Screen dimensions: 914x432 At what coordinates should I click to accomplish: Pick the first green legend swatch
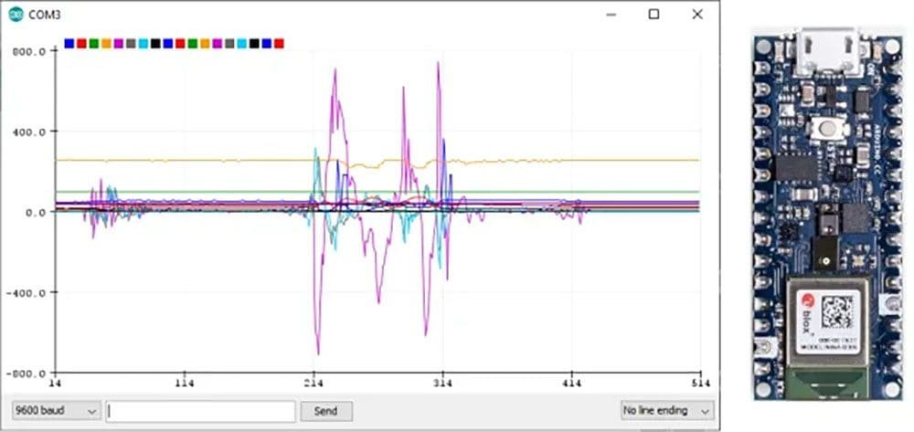click(x=94, y=43)
